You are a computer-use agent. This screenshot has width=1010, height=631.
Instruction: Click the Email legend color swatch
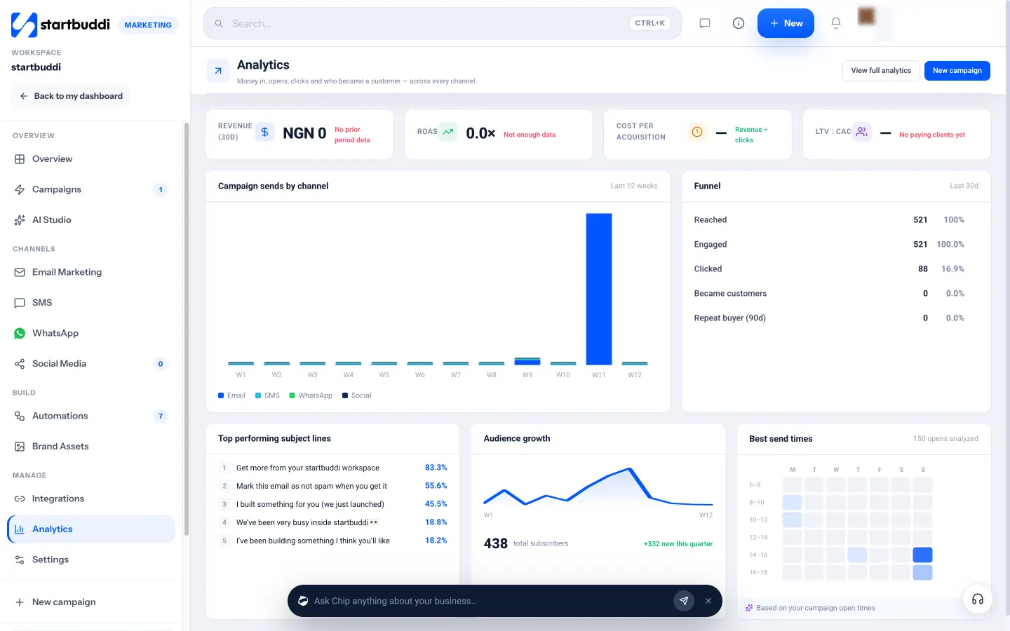pyautogui.click(x=221, y=395)
